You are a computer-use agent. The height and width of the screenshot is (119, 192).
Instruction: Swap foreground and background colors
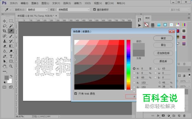[11, 76]
